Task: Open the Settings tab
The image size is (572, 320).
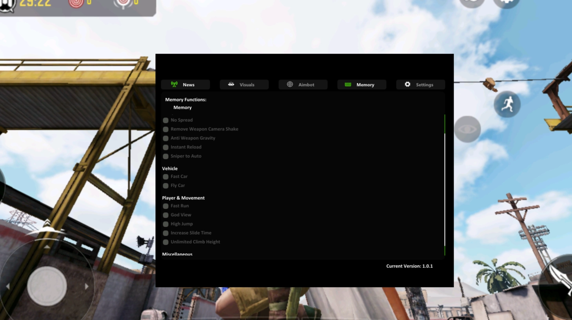Action: click(x=421, y=85)
